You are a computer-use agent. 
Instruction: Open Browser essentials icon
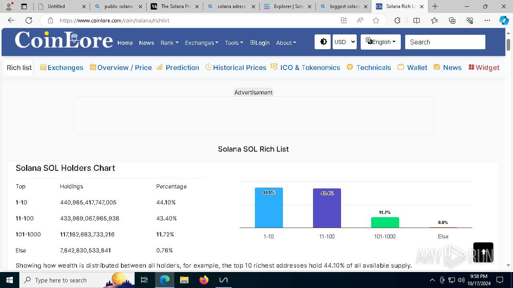point(470,20)
